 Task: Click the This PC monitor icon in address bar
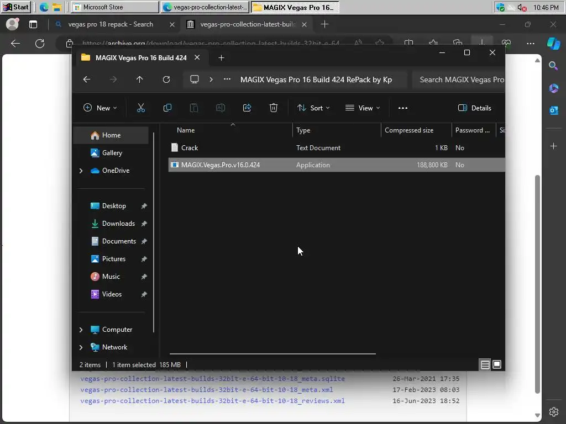tap(195, 79)
